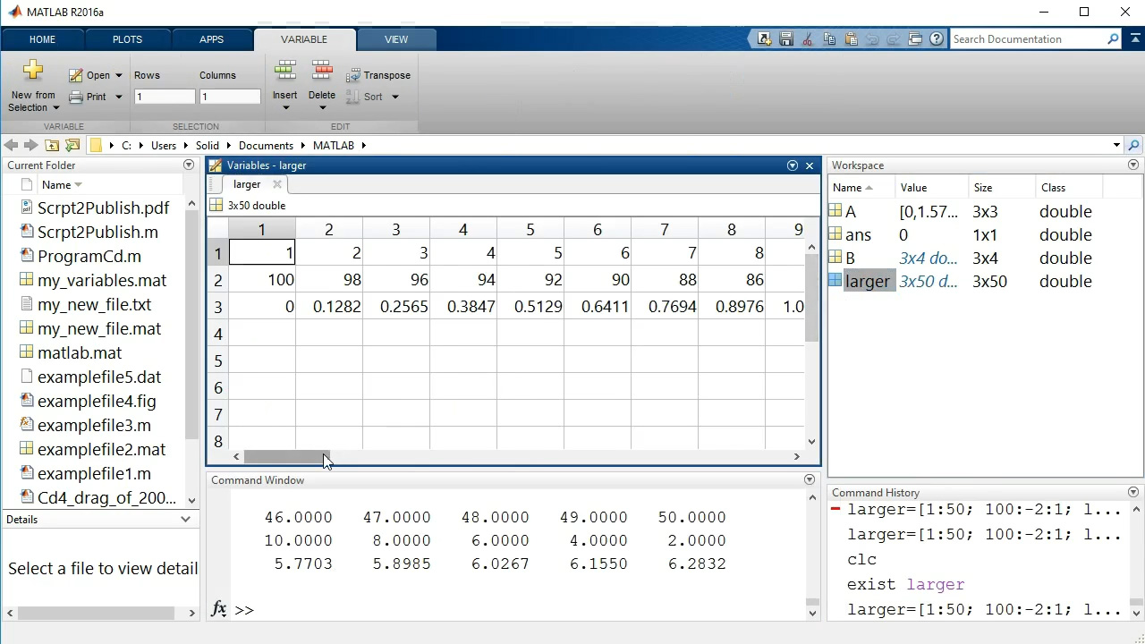Go up one folder level icon
This screenshot has height=644, width=1145.
coord(52,146)
